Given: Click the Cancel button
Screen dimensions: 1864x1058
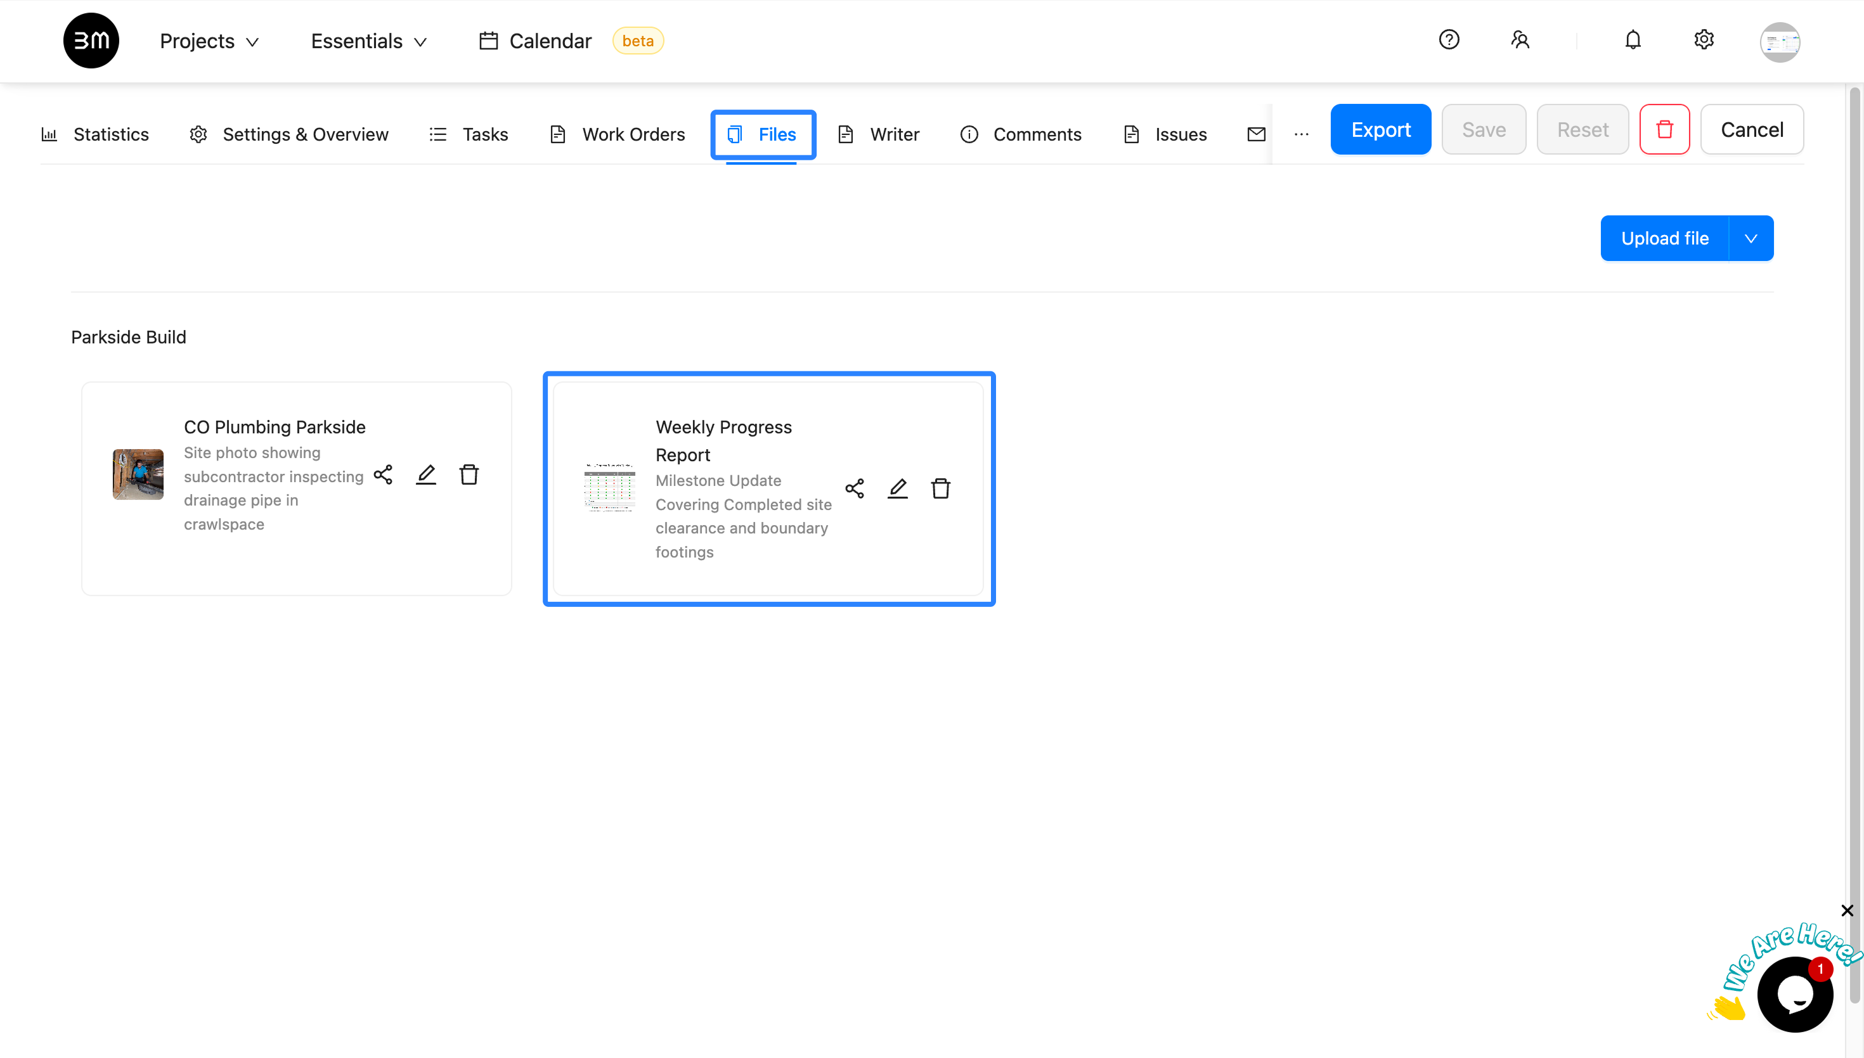Looking at the screenshot, I should tap(1752, 129).
